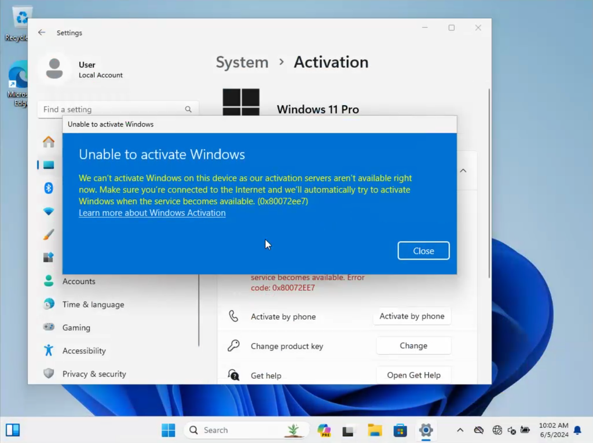Click the Home icon in Settings sidebar
593x443 pixels.
coord(49,142)
